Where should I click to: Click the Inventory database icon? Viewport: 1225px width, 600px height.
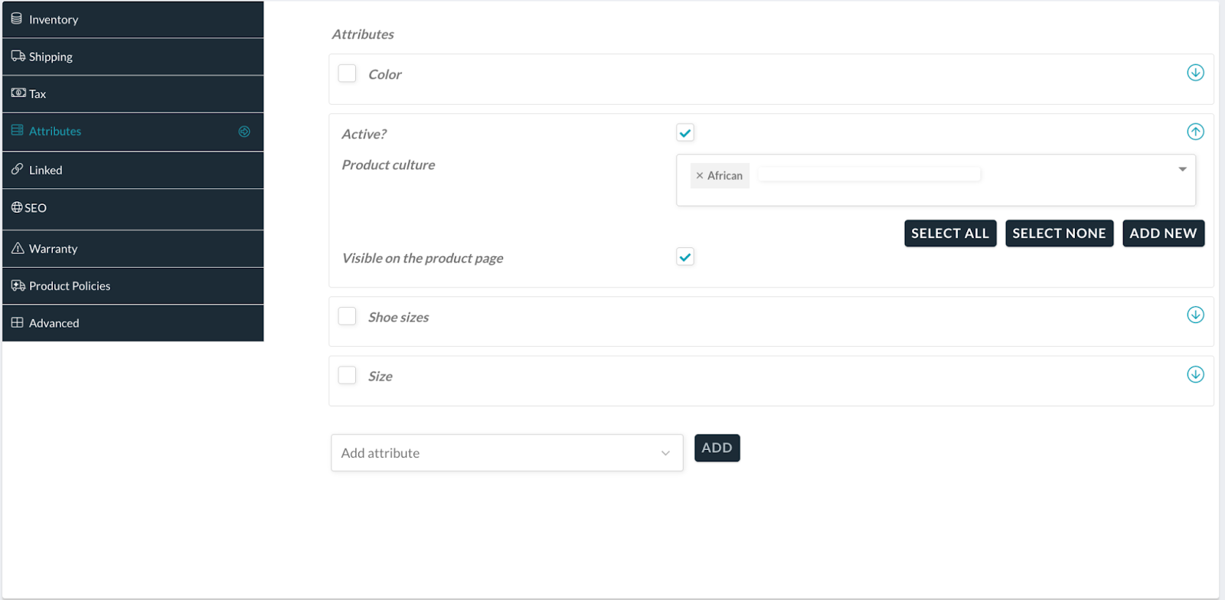tap(16, 18)
